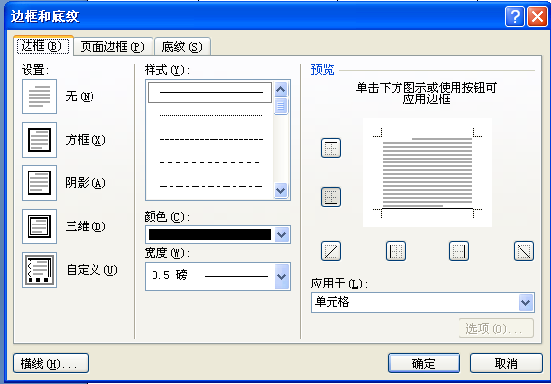Click the preview diagram area

[427, 173]
